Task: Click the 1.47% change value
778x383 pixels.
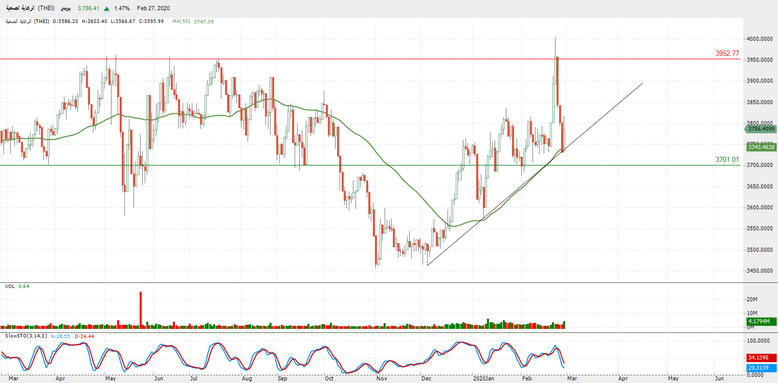Action: coord(122,9)
